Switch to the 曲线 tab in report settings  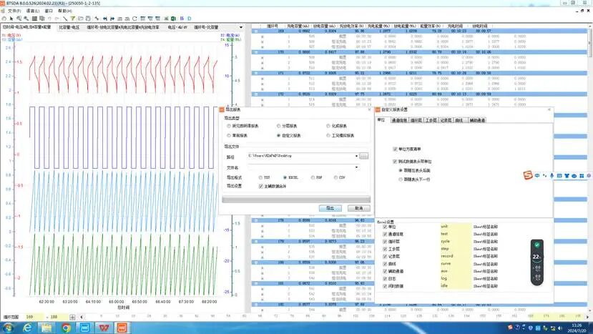coord(459,120)
